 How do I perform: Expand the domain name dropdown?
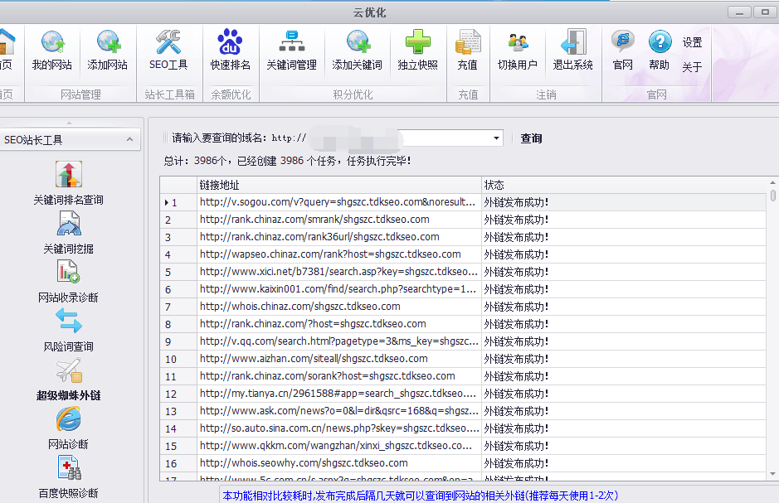coord(496,138)
